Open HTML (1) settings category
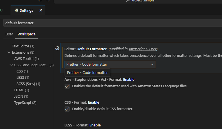 coord(21,90)
